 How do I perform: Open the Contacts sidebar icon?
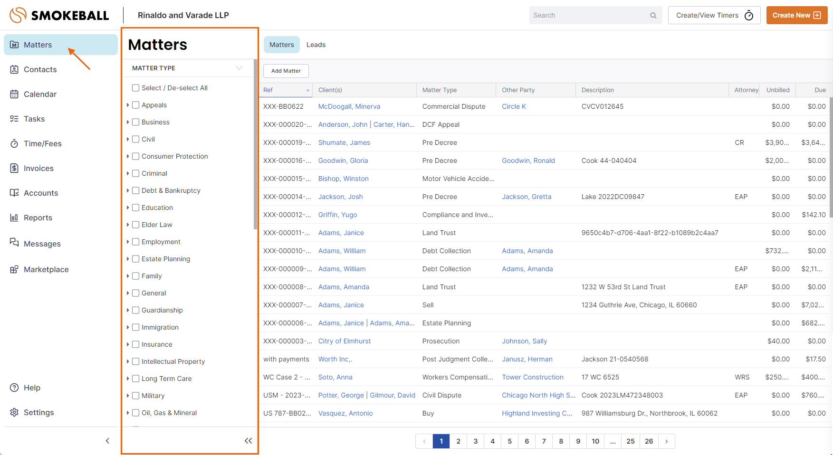click(14, 69)
